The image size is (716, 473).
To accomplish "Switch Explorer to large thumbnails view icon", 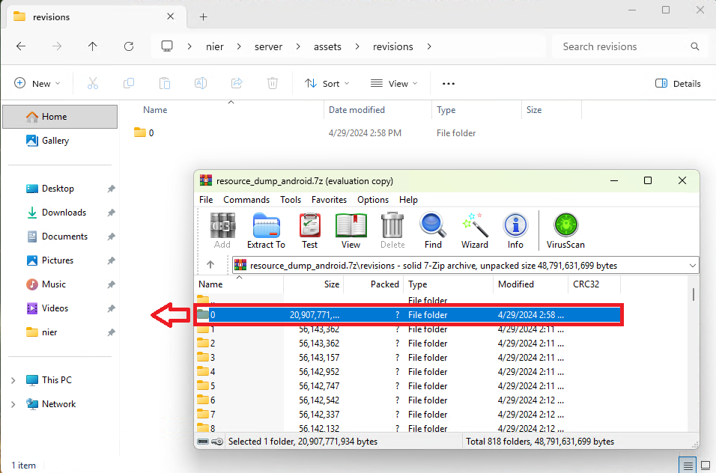I will (x=706, y=466).
